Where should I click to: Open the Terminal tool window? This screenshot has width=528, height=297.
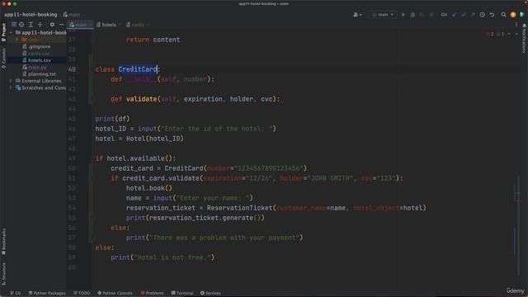182,293
